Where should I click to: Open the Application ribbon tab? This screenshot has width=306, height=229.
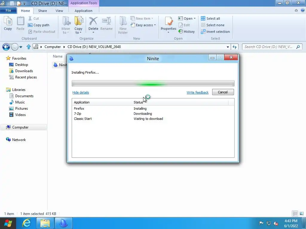[x=84, y=11]
